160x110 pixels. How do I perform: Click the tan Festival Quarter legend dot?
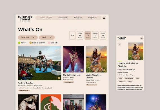(30, 43)
